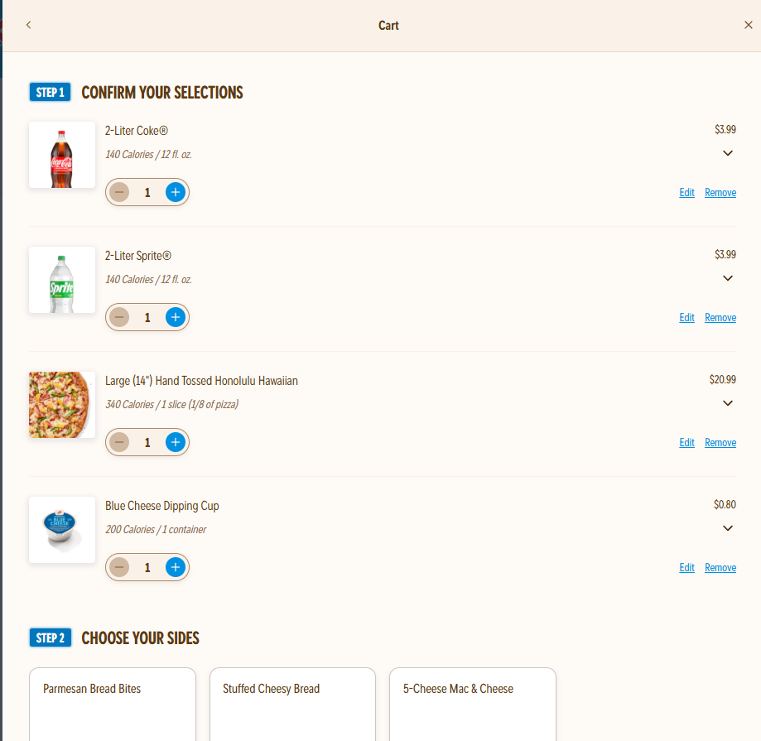Image resolution: width=761 pixels, height=741 pixels.
Task: Add one more 2-Liter Sprite
Action: pos(175,317)
